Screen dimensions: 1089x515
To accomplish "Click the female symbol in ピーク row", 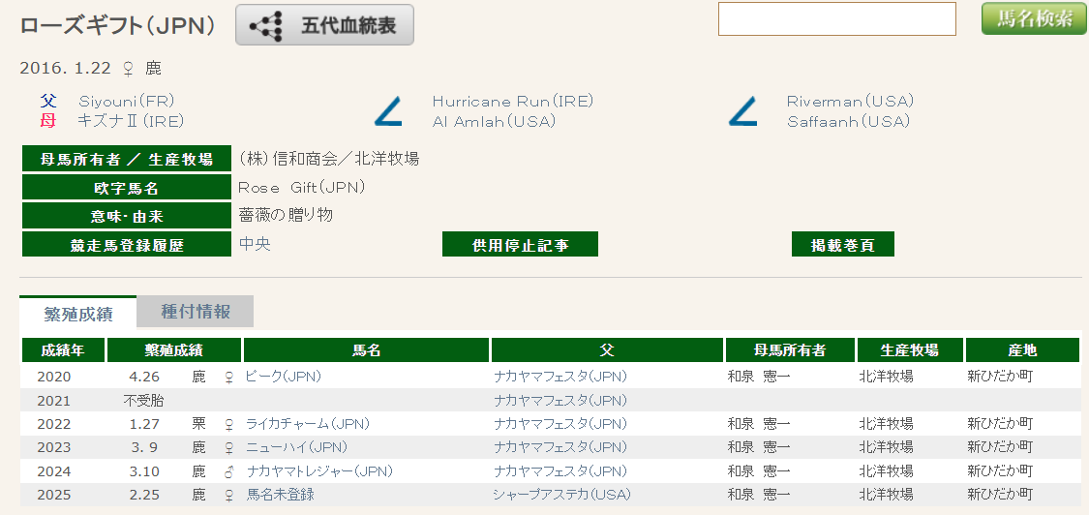I will pos(228,377).
